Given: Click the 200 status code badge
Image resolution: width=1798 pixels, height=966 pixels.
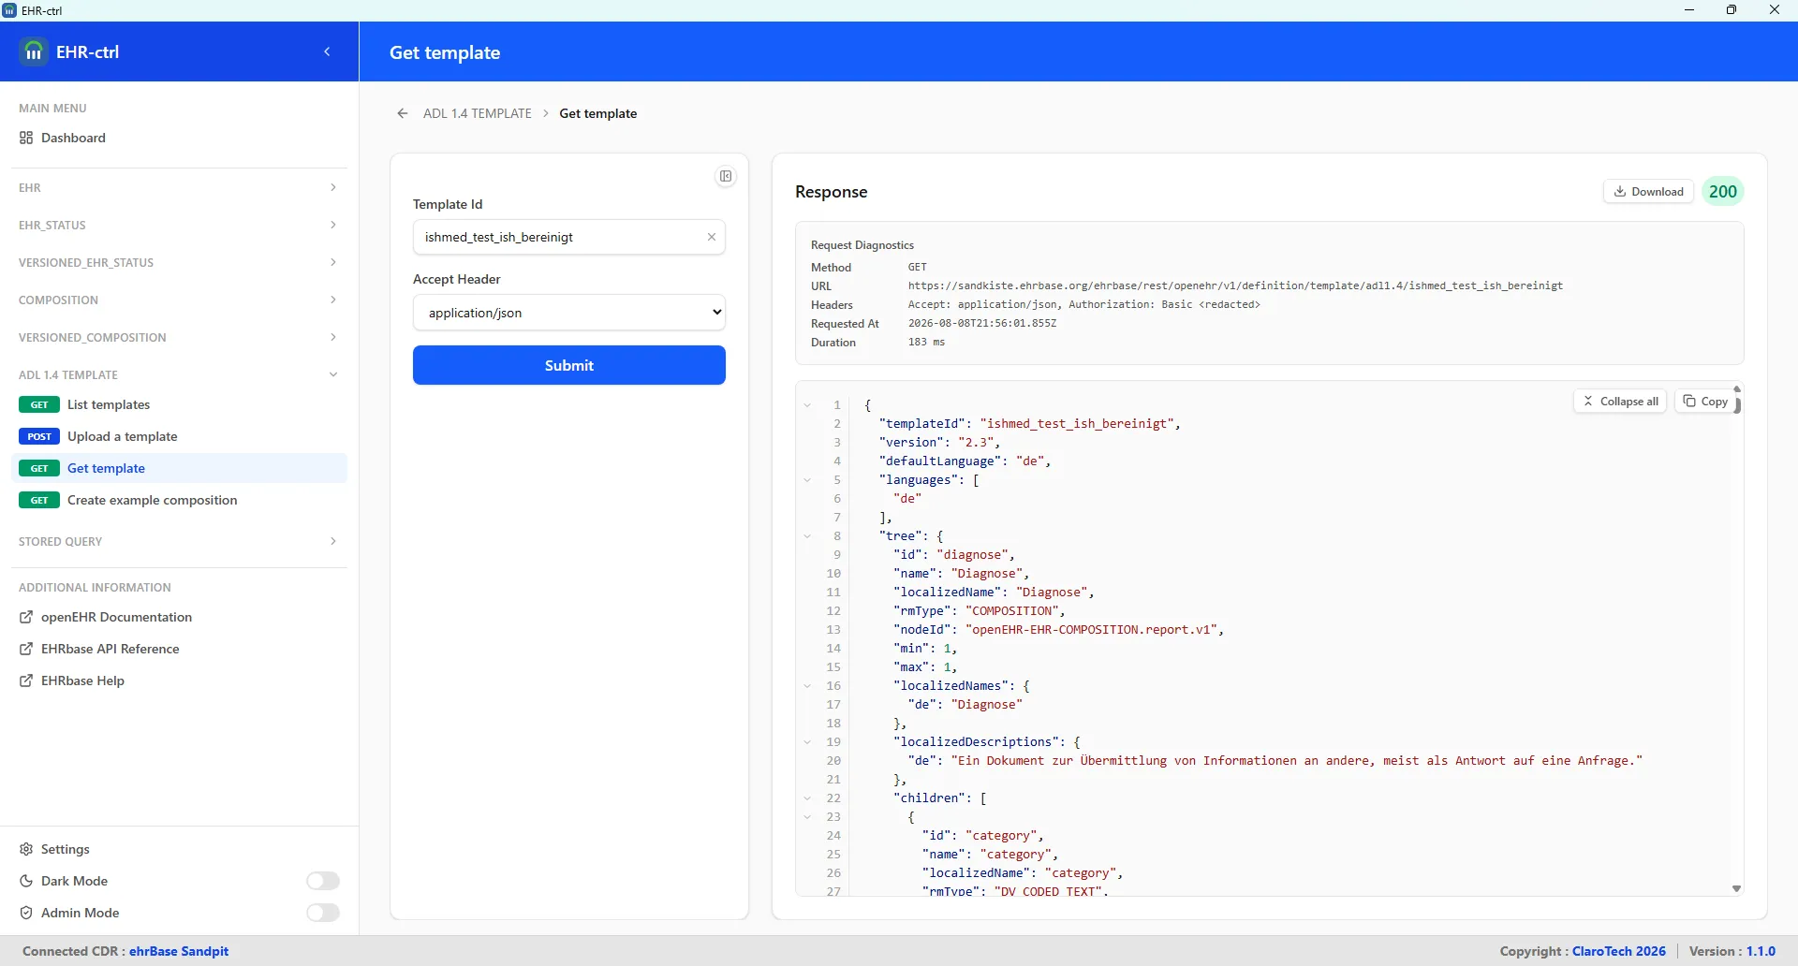Looking at the screenshot, I should pyautogui.click(x=1722, y=192).
